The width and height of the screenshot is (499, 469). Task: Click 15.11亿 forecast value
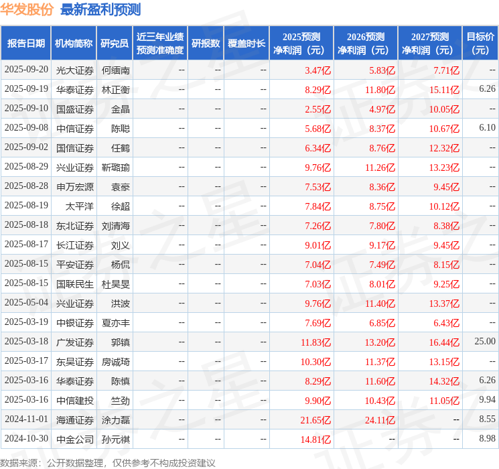coord(444,90)
